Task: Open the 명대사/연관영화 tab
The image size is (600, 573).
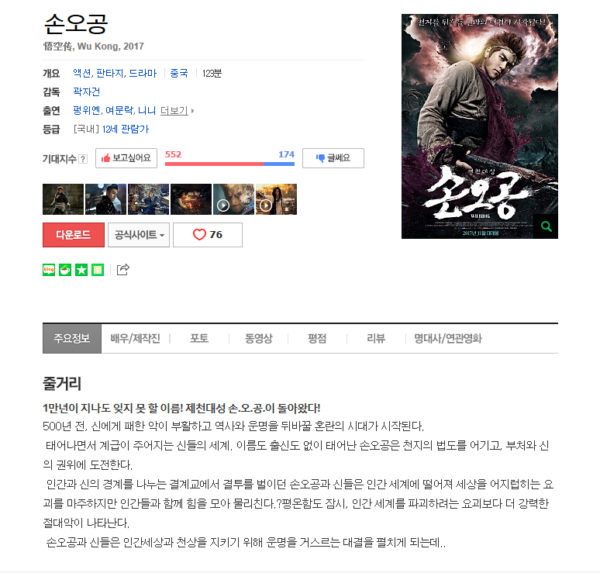Action: pos(448,338)
